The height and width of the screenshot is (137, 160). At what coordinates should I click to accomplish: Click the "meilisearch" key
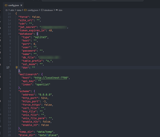[x=28, y=74]
